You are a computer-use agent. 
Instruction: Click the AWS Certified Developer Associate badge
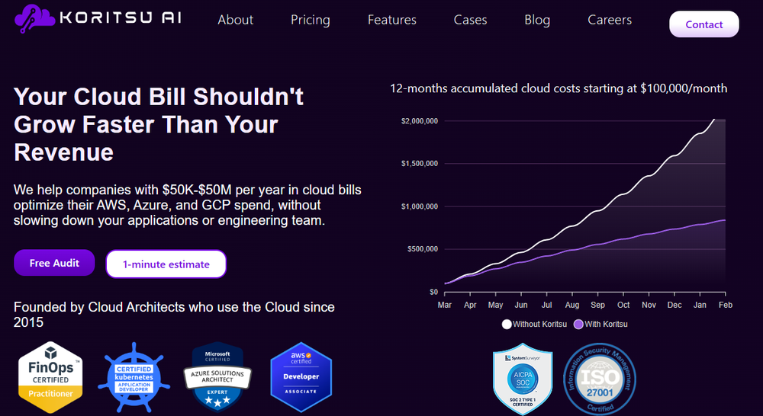tap(301, 376)
